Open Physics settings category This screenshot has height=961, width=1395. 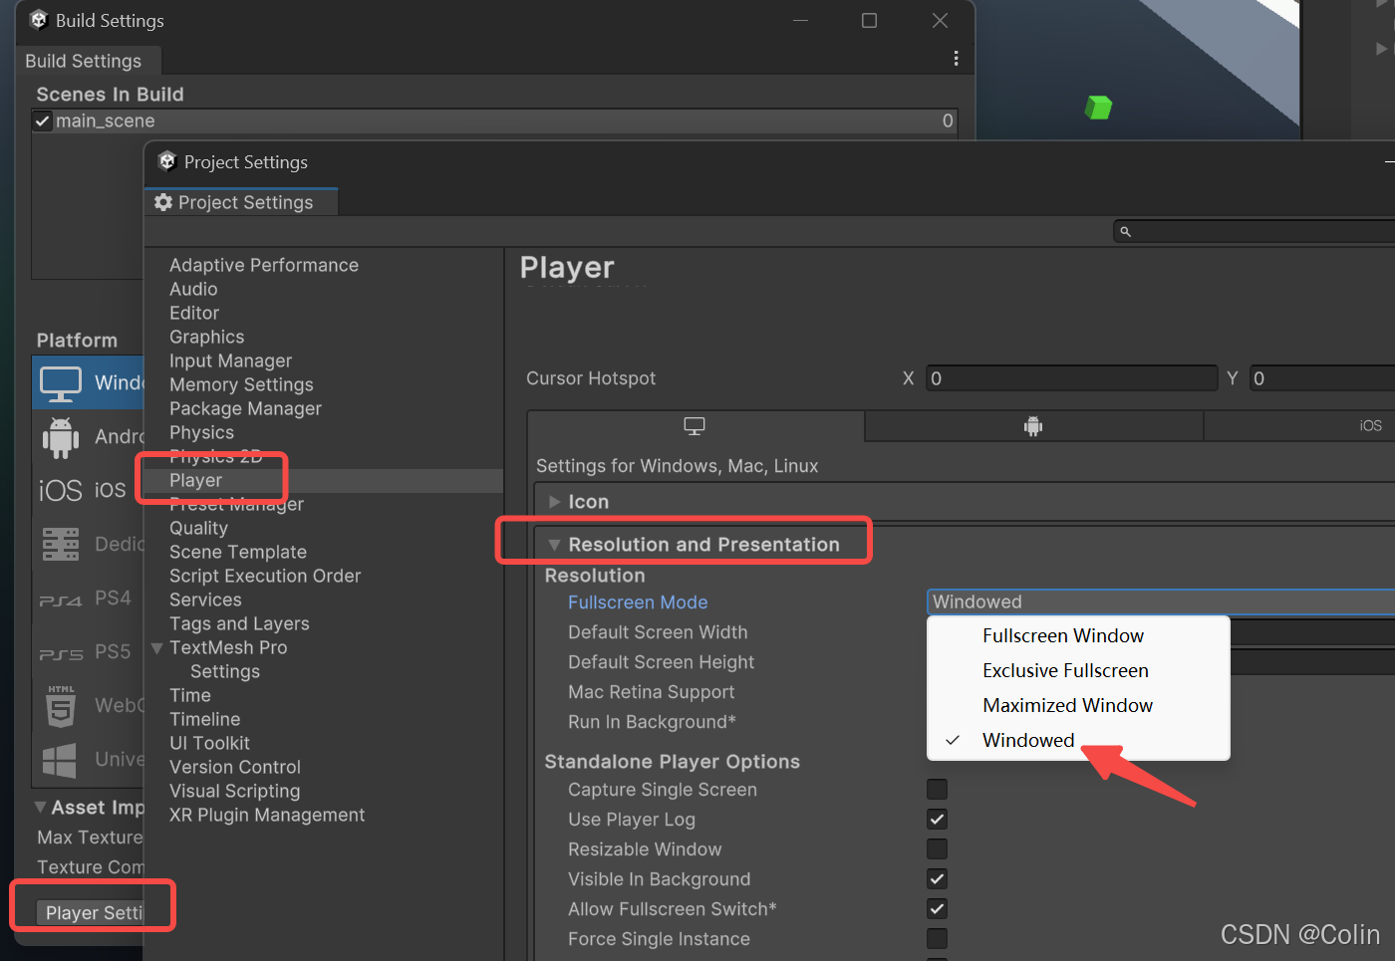[x=202, y=433]
